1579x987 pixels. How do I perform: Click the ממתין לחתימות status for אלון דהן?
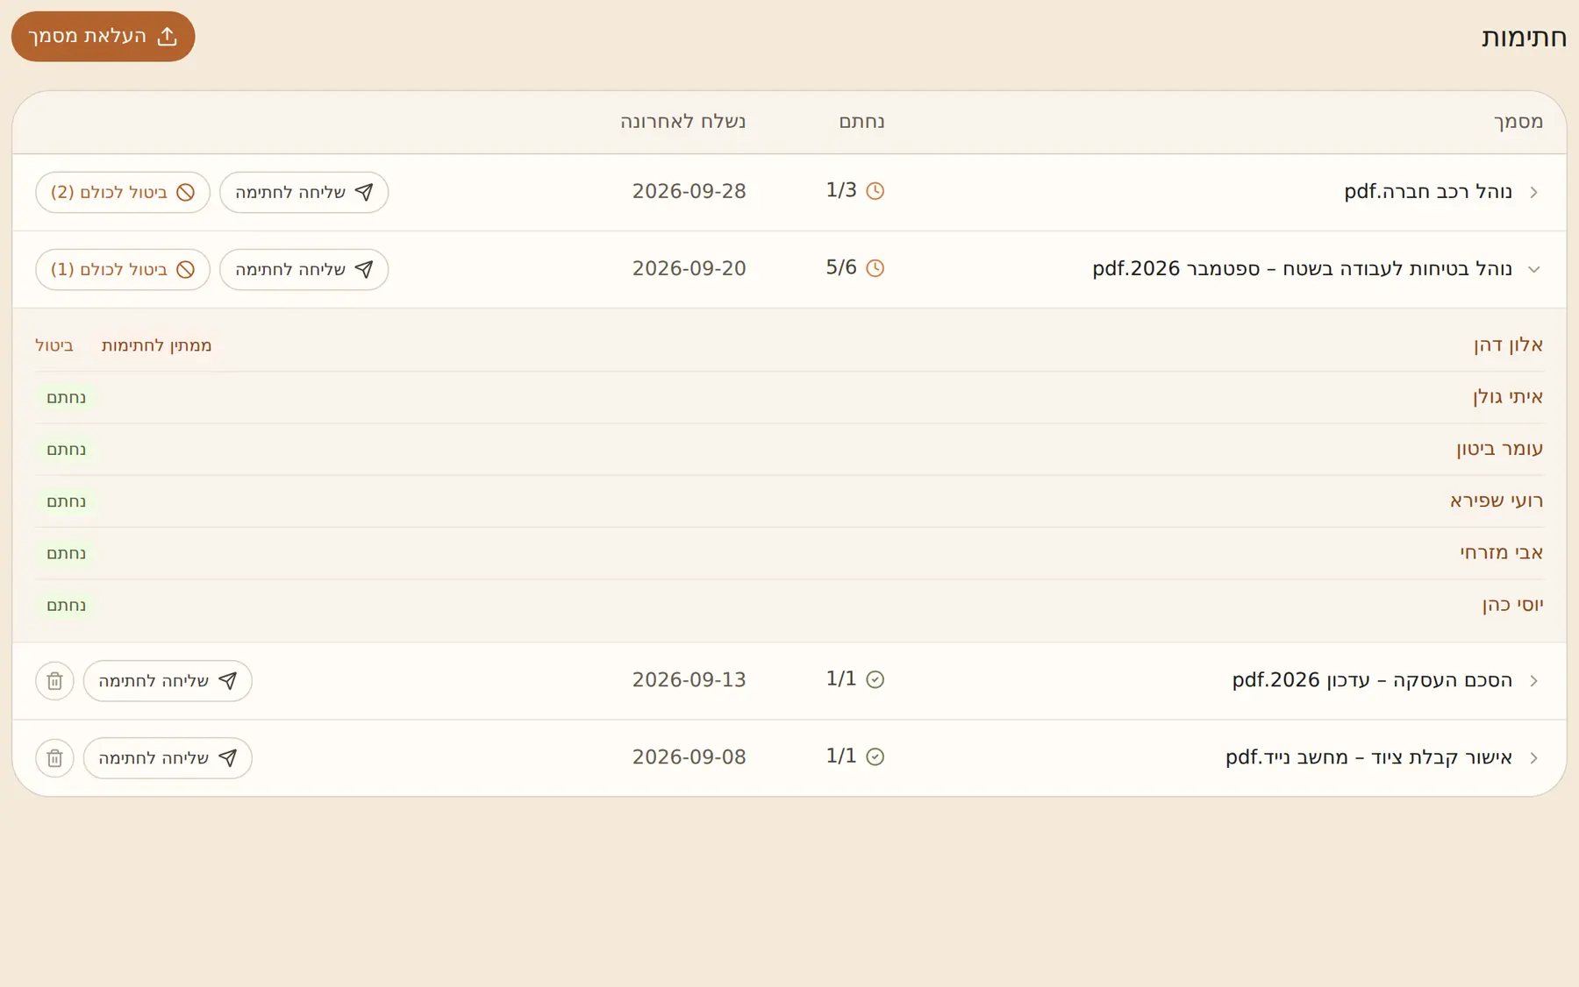coord(156,345)
